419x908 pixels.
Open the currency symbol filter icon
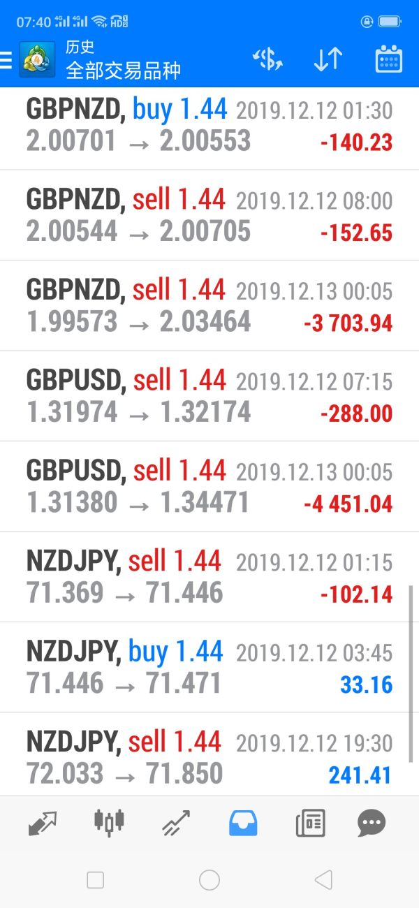[267, 60]
